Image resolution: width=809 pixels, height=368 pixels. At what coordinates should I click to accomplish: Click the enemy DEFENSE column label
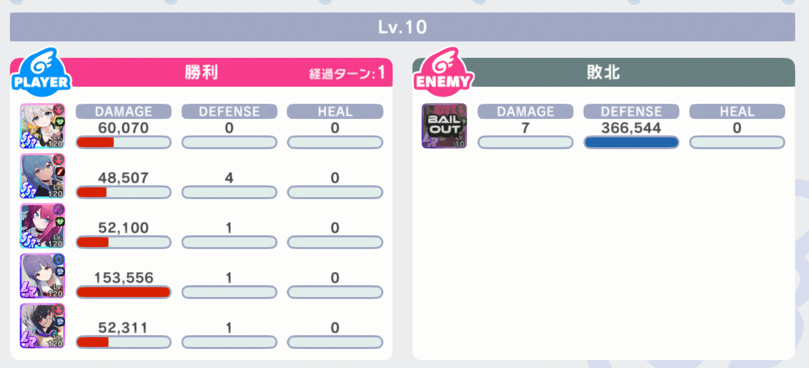coord(631,111)
